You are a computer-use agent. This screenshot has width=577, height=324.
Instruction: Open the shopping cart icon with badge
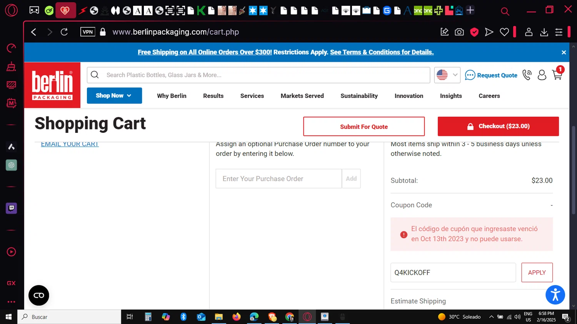pos(557,74)
